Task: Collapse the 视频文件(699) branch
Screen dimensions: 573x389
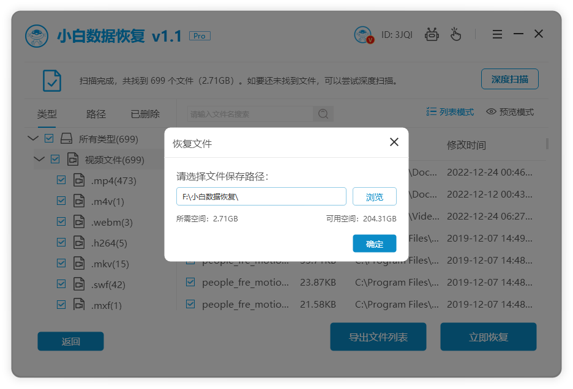Action: [39, 159]
